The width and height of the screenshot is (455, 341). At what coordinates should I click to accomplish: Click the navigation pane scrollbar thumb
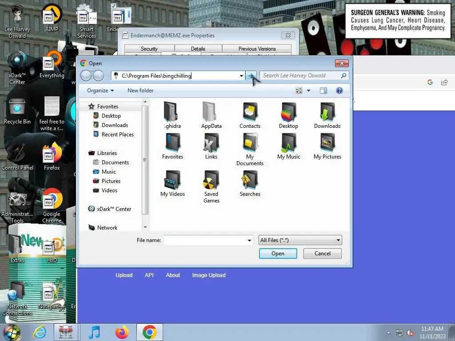(145, 160)
